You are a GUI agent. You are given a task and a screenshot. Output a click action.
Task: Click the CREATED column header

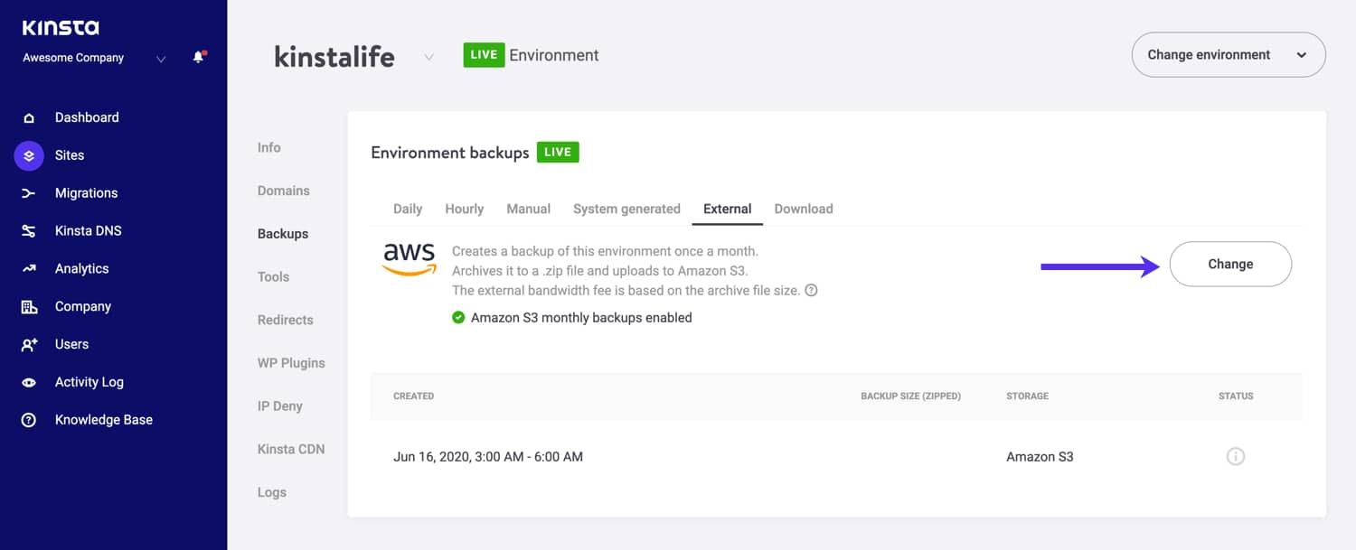[414, 396]
